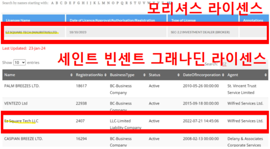Select letter N in the name search
The image size is (270, 149).
108,3
